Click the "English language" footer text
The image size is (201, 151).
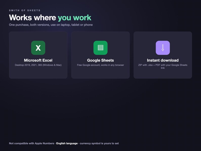pos(67,143)
